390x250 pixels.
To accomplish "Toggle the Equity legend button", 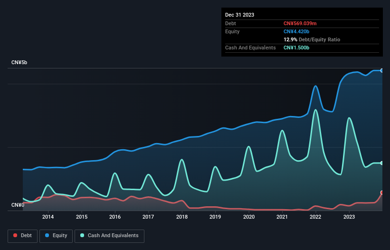I will pos(56,236).
